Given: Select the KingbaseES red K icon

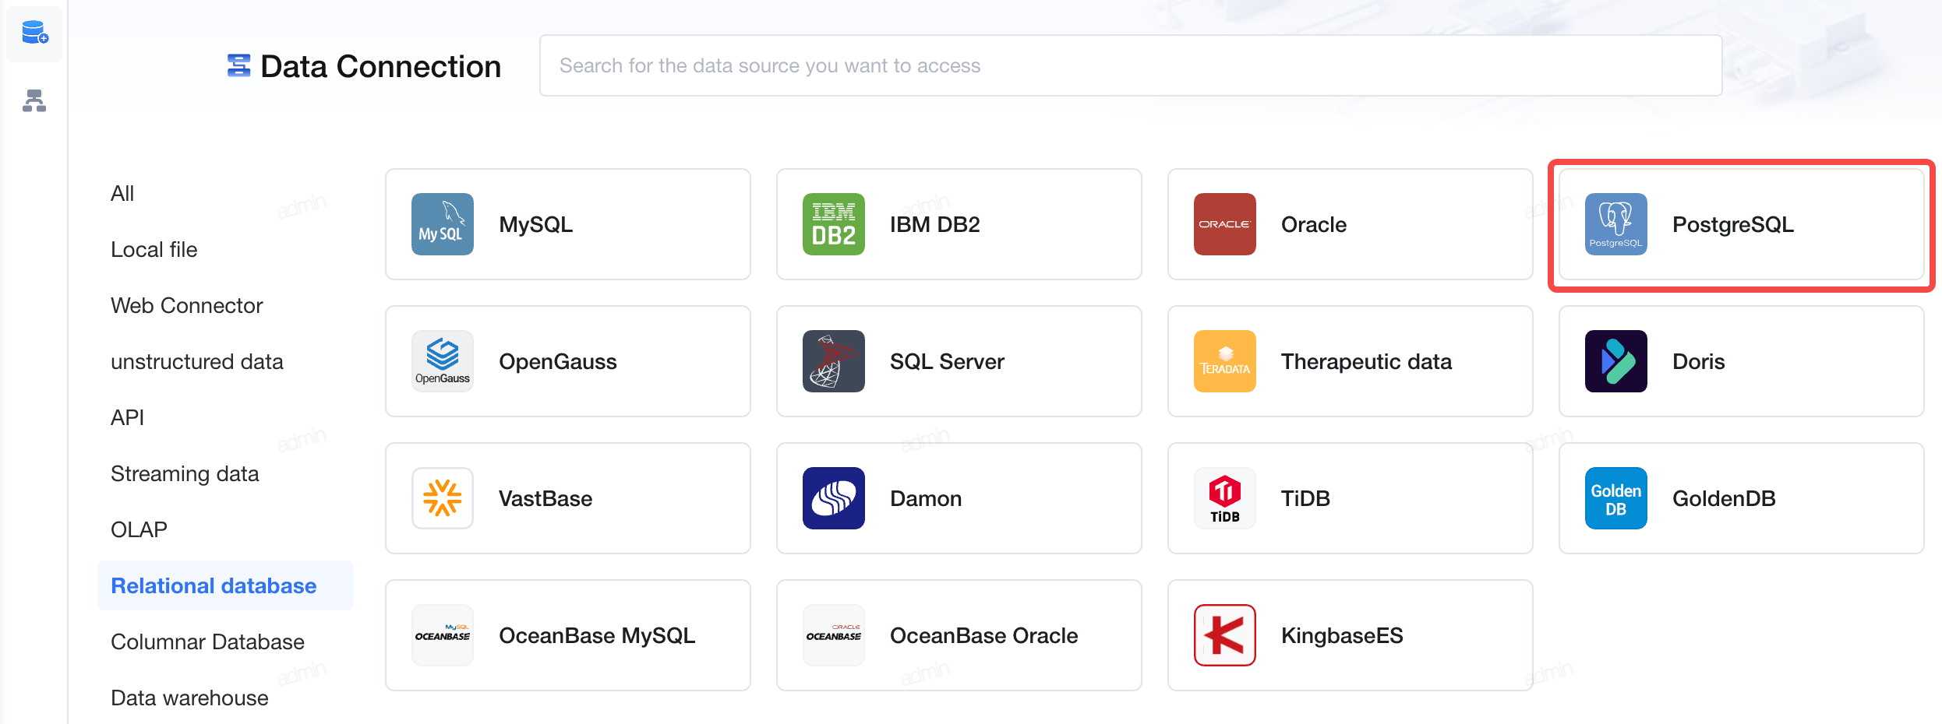Looking at the screenshot, I should 1224,635.
